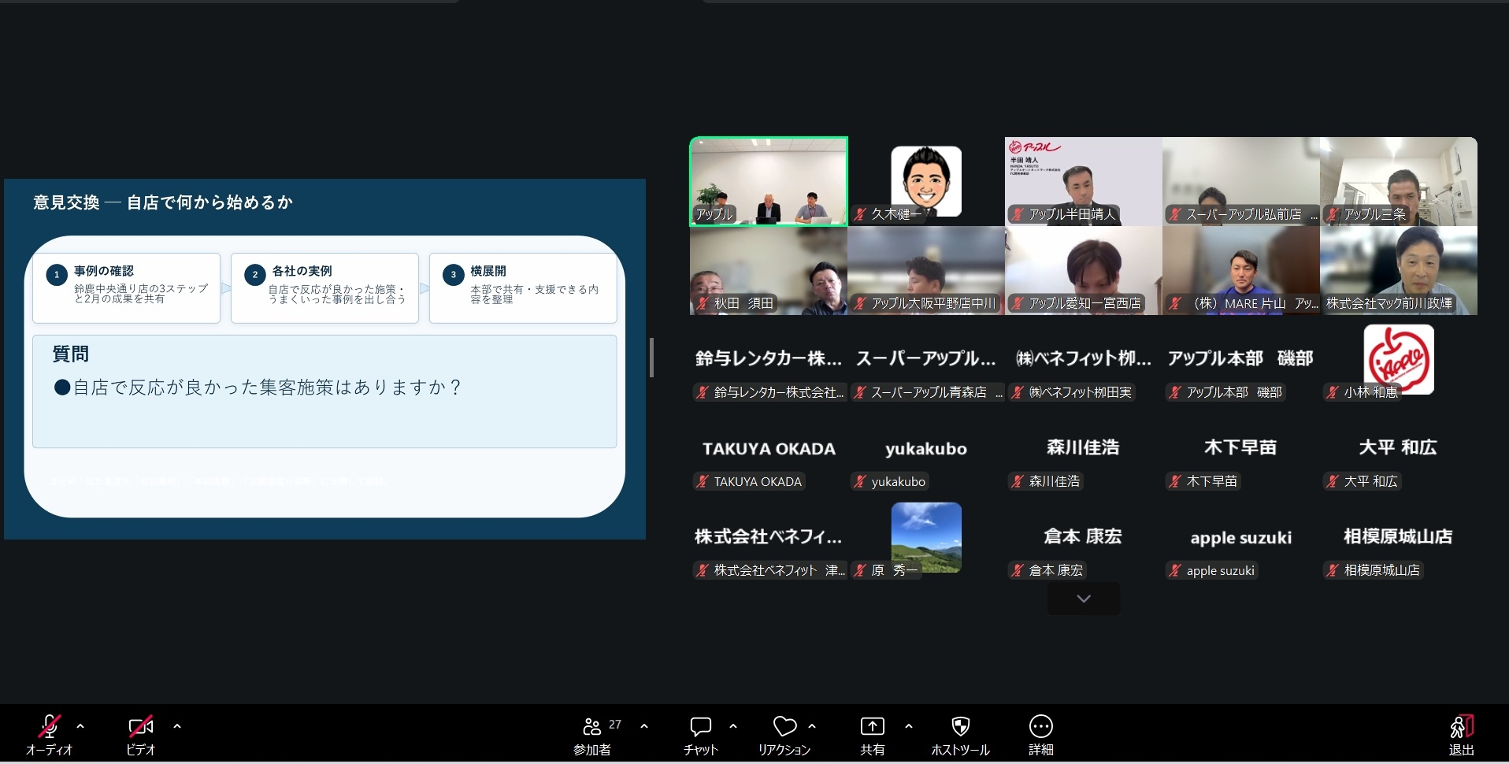This screenshot has height=764, width=1509.
Task: Select 原 秀一's landscape photo avatar
Action: pos(926,537)
